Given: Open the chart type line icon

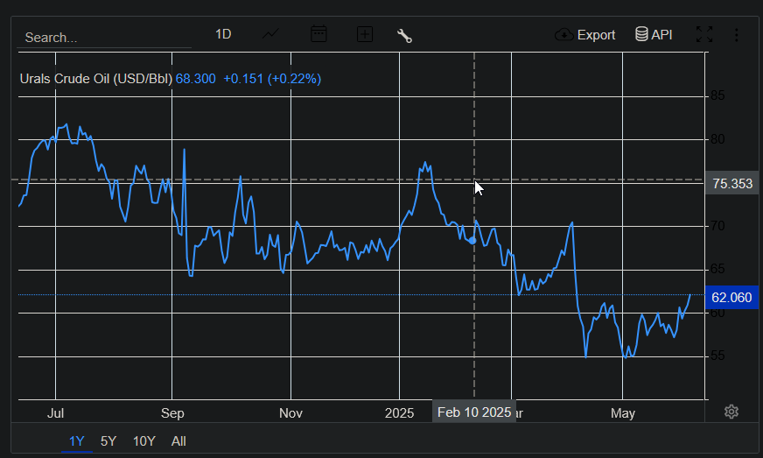Looking at the screenshot, I should [271, 34].
